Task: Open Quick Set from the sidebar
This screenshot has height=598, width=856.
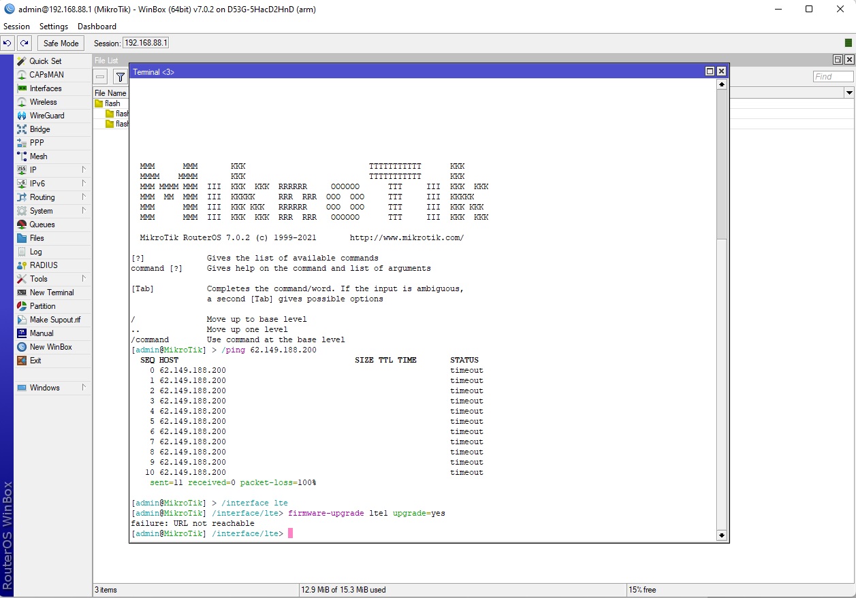Action: point(52,61)
